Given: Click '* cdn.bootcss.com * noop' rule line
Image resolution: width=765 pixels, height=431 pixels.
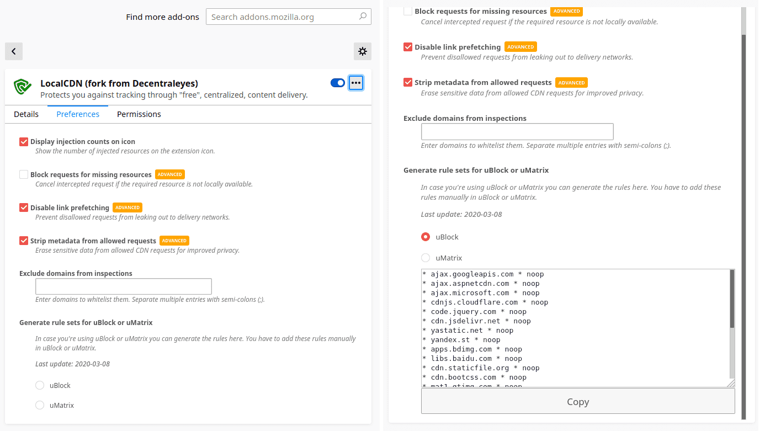Looking at the screenshot, I should coord(474,377).
